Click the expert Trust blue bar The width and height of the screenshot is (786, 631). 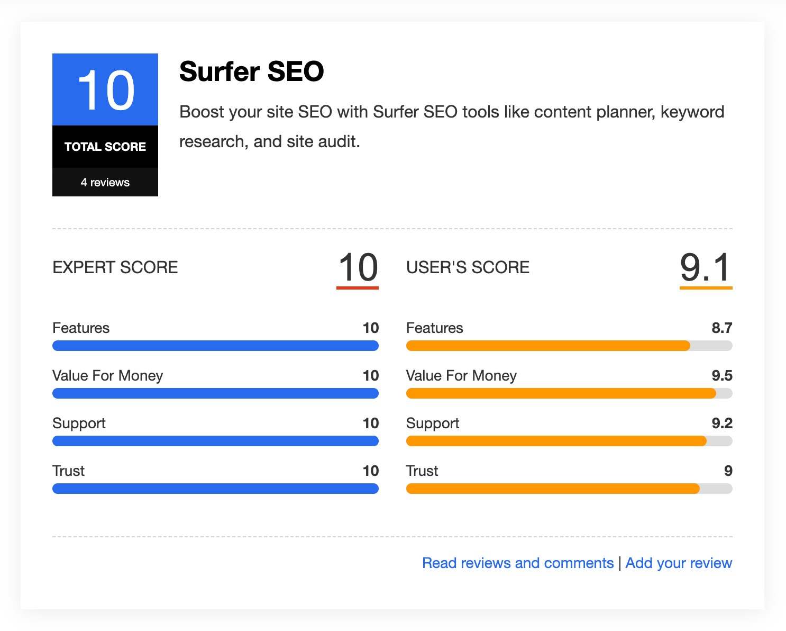click(x=215, y=489)
